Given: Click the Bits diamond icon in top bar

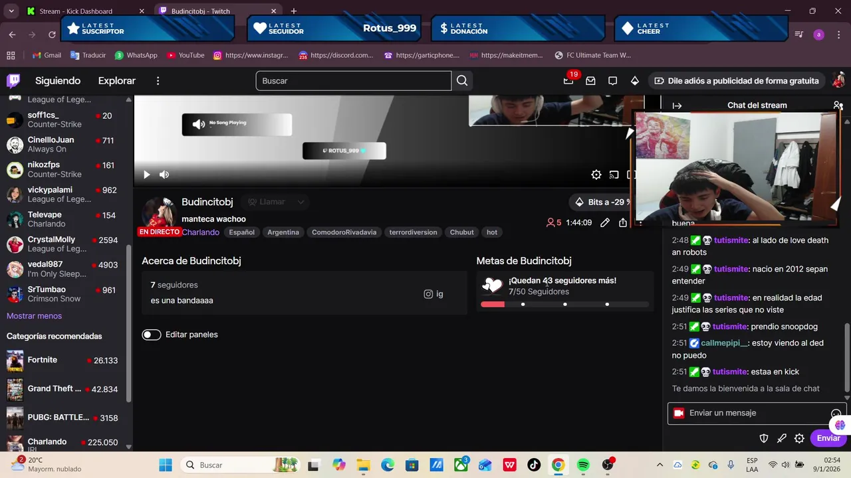Looking at the screenshot, I should coord(635,81).
